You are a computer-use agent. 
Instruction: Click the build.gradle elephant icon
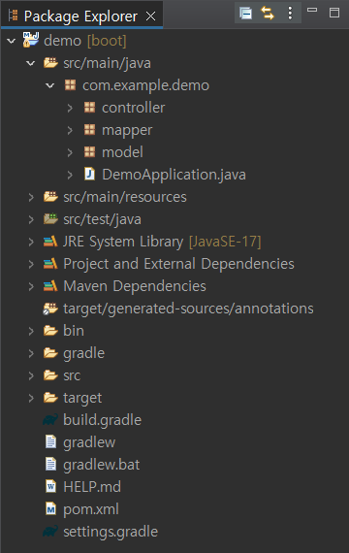tap(50, 420)
